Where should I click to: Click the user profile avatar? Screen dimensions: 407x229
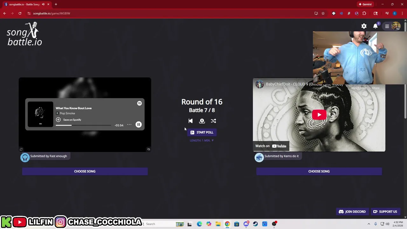(396, 26)
